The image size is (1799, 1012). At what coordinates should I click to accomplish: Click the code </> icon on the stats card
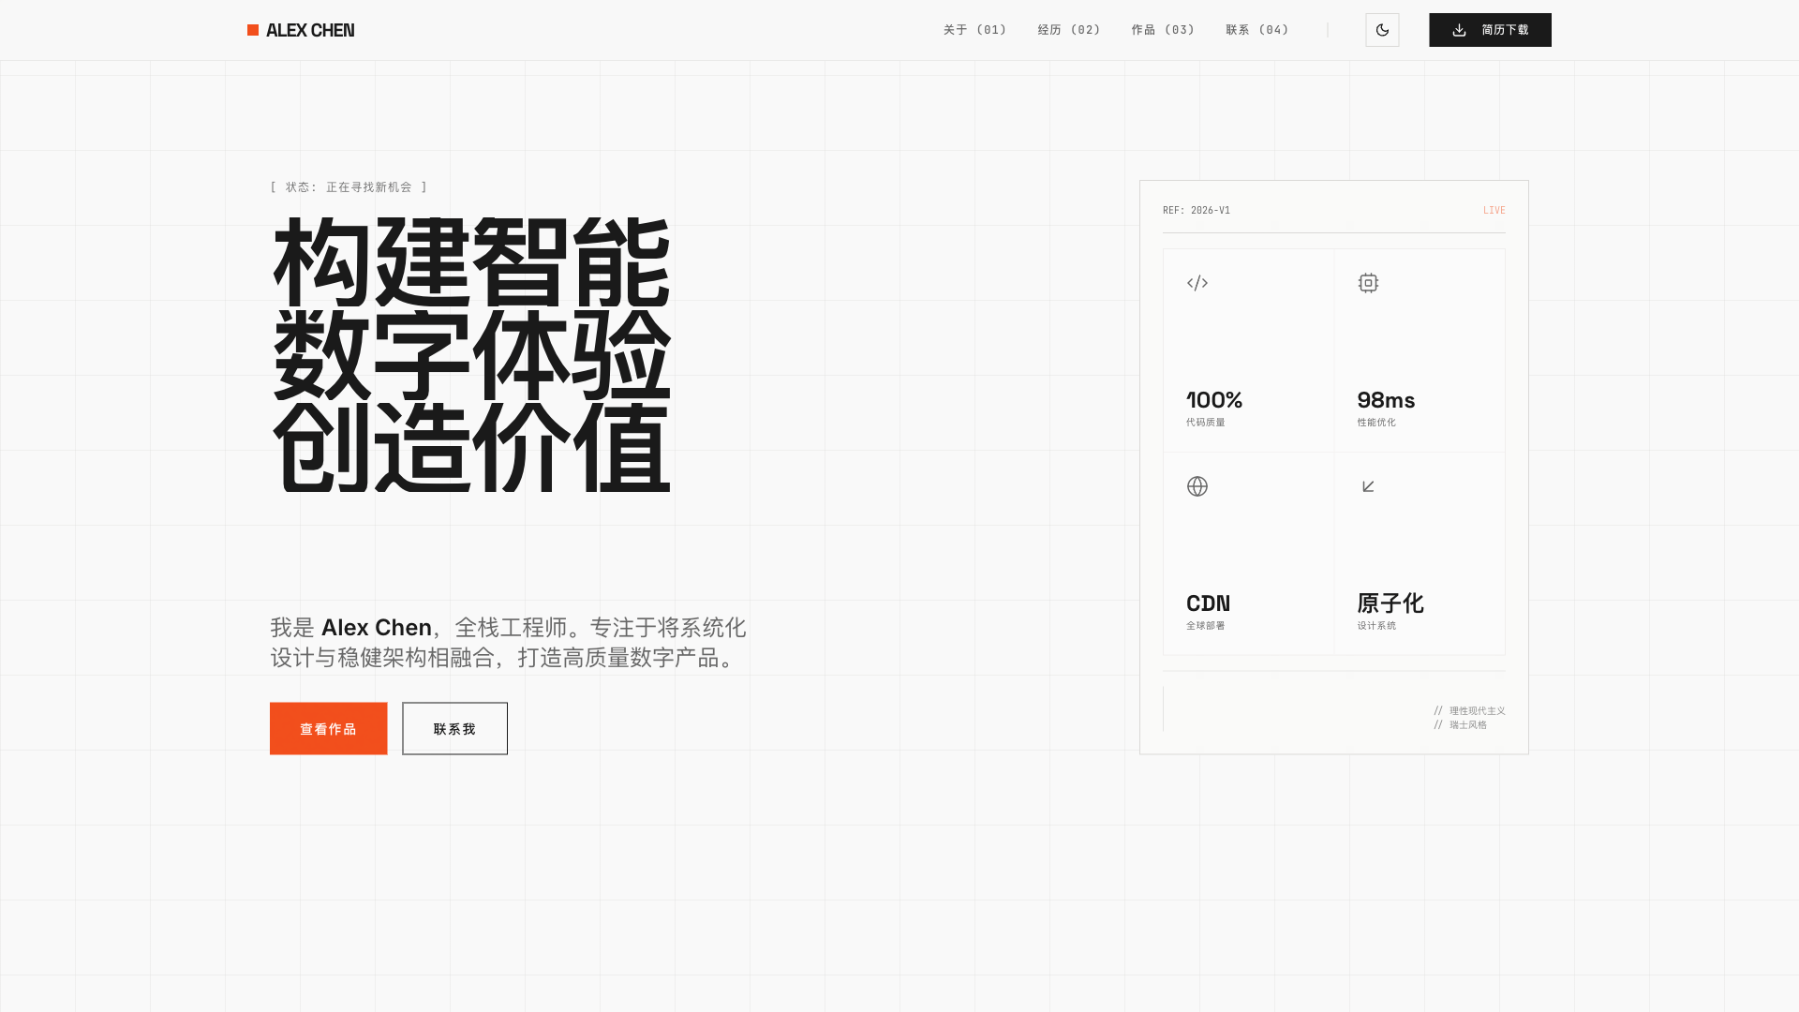coord(1197,282)
